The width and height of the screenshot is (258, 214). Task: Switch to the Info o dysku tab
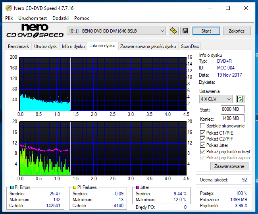click(x=73, y=46)
